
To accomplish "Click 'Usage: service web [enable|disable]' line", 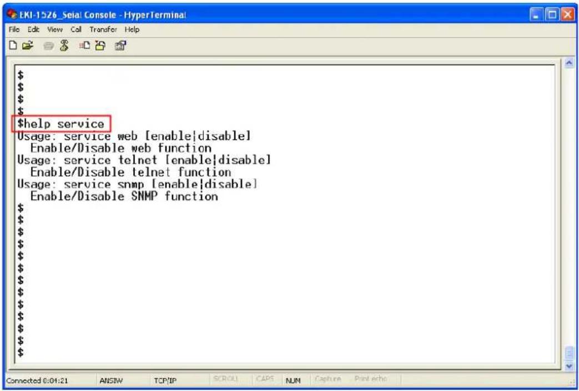I will (x=134, y=136).
